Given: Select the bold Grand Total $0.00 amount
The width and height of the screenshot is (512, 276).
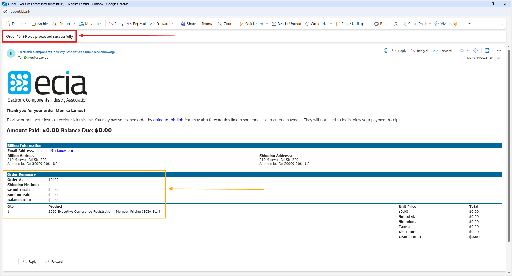Looking at the screenshot, I should click(475, 237).
